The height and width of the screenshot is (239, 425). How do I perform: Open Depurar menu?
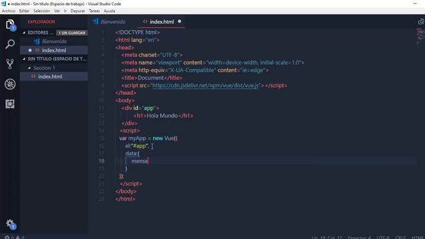point(78,11)
